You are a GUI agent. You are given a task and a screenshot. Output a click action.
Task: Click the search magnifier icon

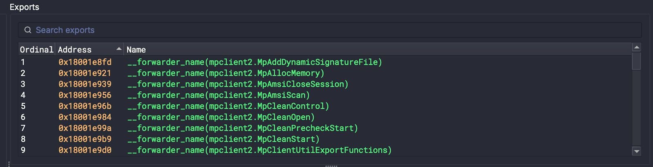28,30
